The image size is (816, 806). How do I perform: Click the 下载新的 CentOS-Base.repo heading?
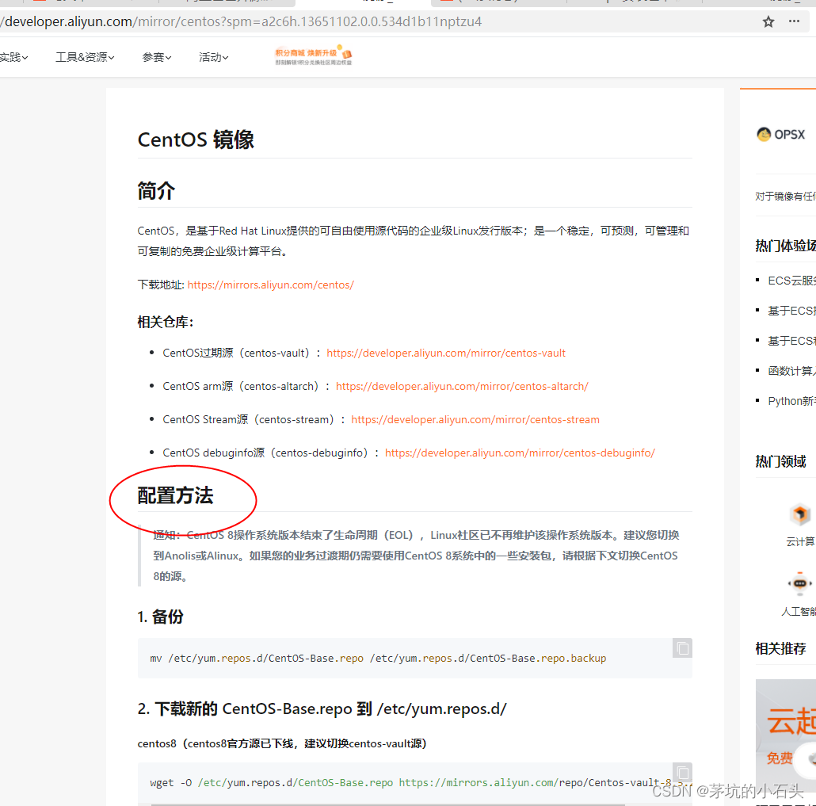coord(322,709)
